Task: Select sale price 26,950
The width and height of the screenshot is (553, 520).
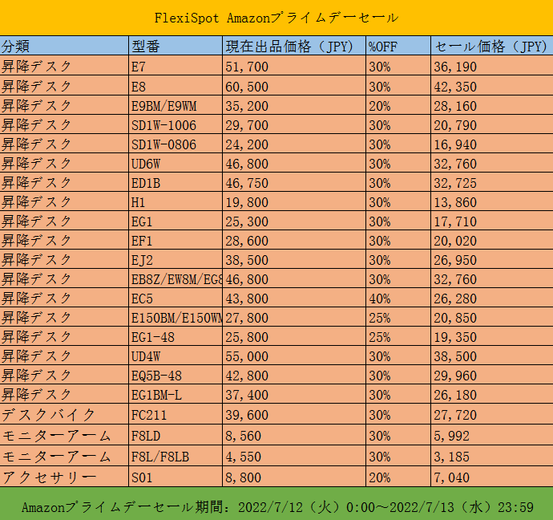Action: click(x=492, y=259)
